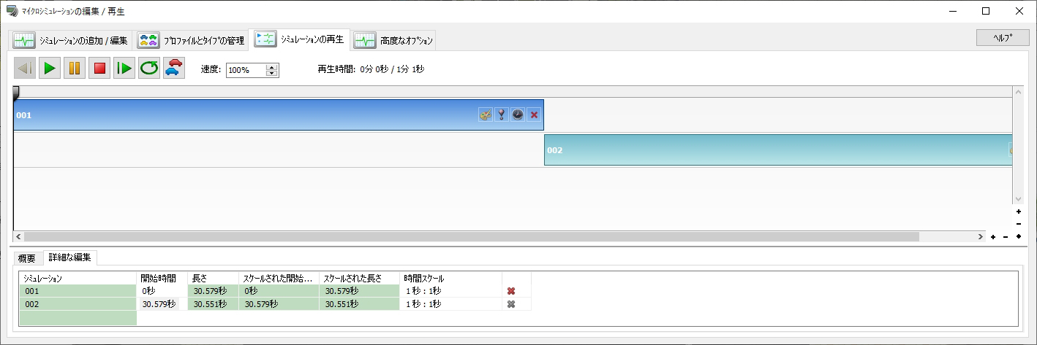Viewport: 1037px width, 345px height.
Task: Start simulation playback with green play button
Action: (50, 69)
